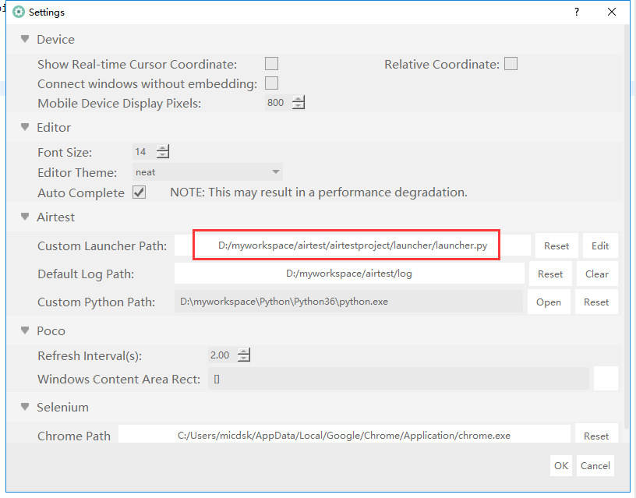
Task: Collapse the Airtest section
Action: coord(25,217)
